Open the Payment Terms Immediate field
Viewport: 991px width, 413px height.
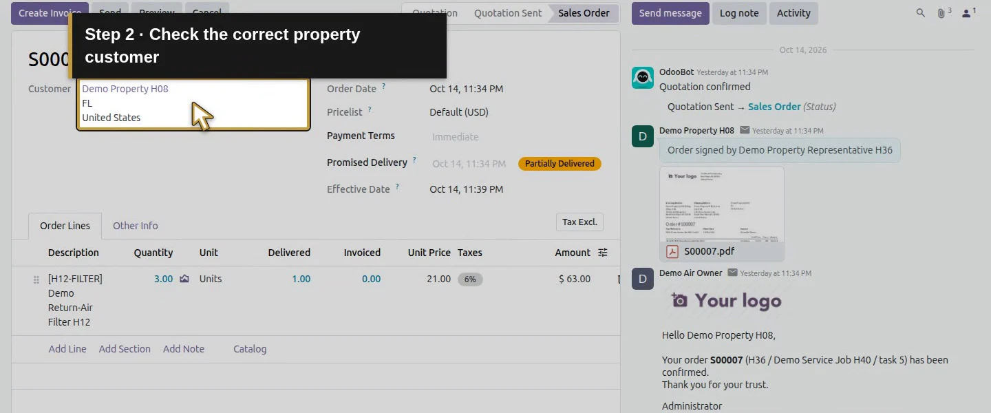coord(455,137)
